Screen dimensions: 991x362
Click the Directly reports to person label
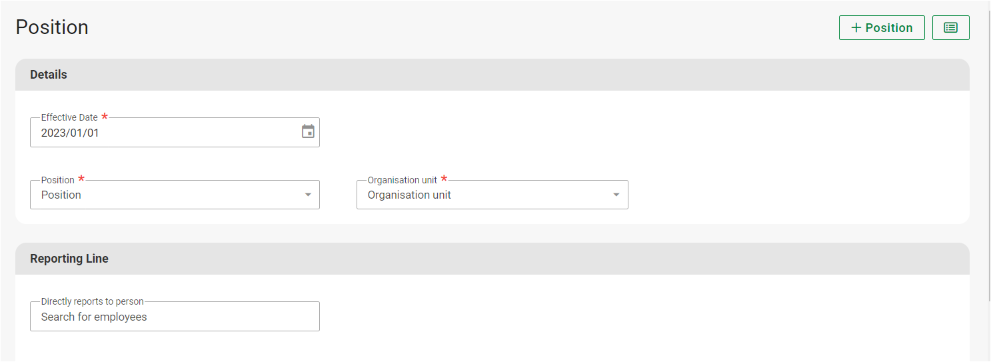pos(92,301)
